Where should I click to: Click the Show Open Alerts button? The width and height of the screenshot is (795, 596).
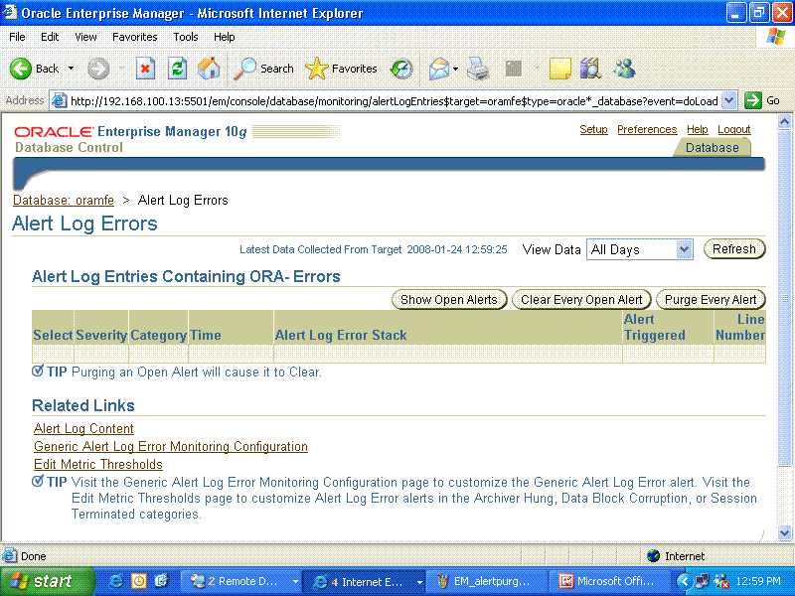point(448,299)
